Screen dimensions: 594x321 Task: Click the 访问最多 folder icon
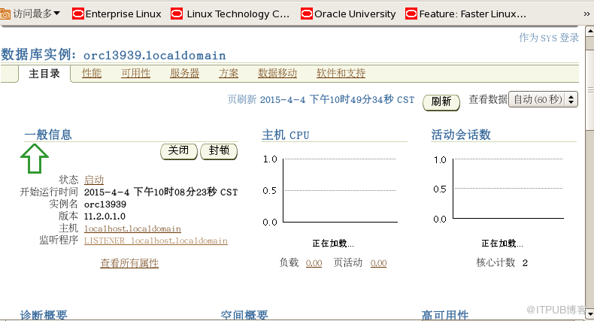(x=5, y=14)
